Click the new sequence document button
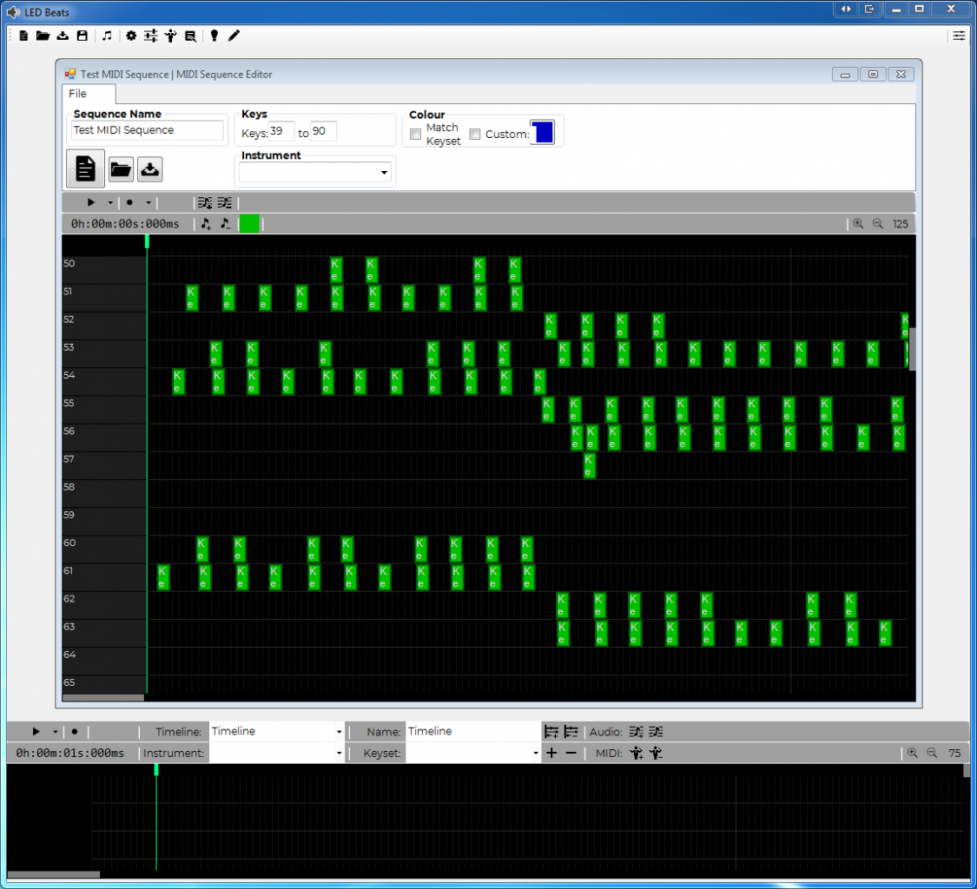Image resolution: width=977 pixels, height=889 pixels. tap(85, 168)
